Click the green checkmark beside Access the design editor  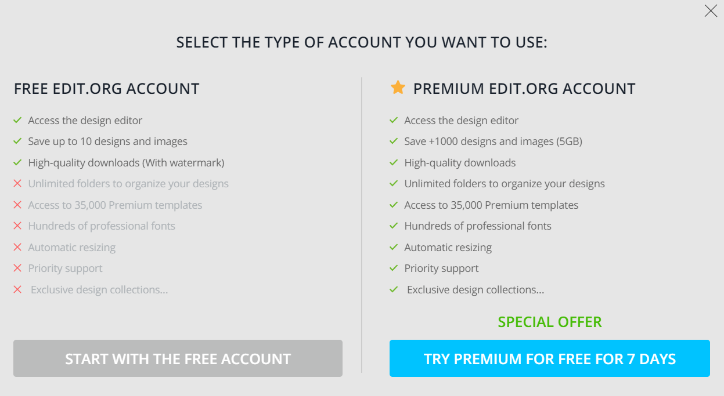(17, 120)
